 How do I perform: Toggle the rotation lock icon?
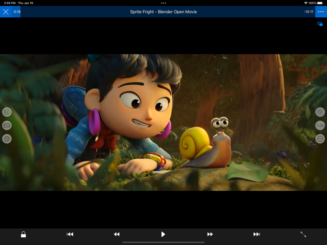tap(7, 112)
